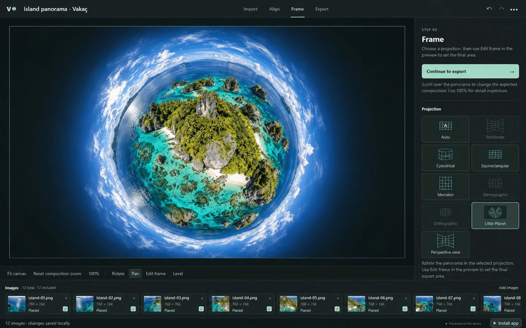Remove island-04.png from the list
526x328 pixels.
click(270, 298)
